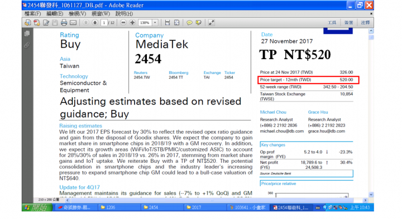
Task: Go to next page with down arrow
Action: pos(95,23)
